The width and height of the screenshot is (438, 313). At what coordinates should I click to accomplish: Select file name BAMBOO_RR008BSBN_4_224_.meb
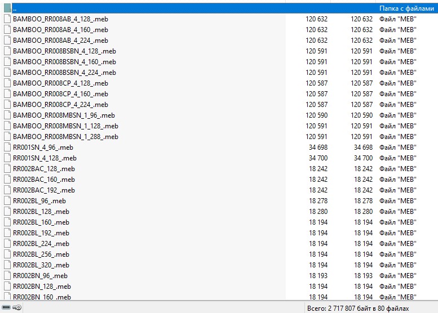point(64,73)
